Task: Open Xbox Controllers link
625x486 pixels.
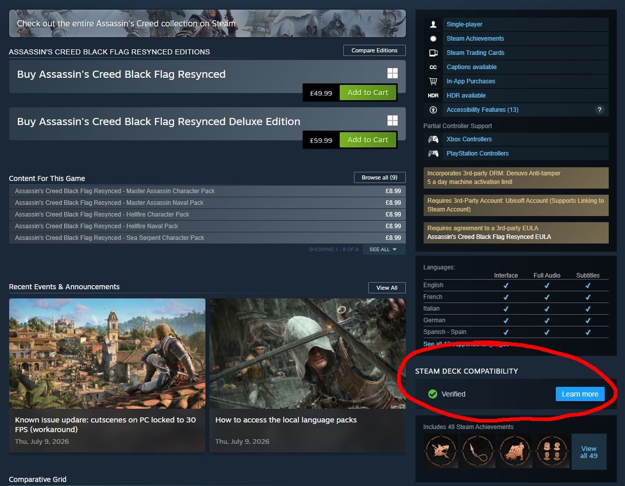Action: 469,139
